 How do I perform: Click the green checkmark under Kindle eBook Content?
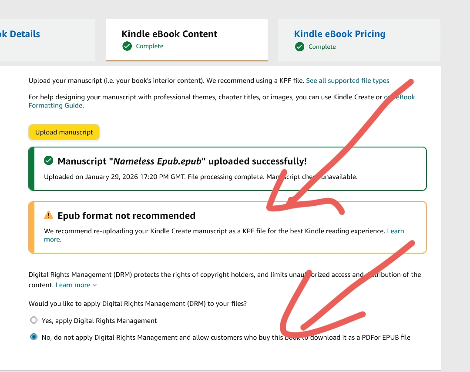coord(127,46)
